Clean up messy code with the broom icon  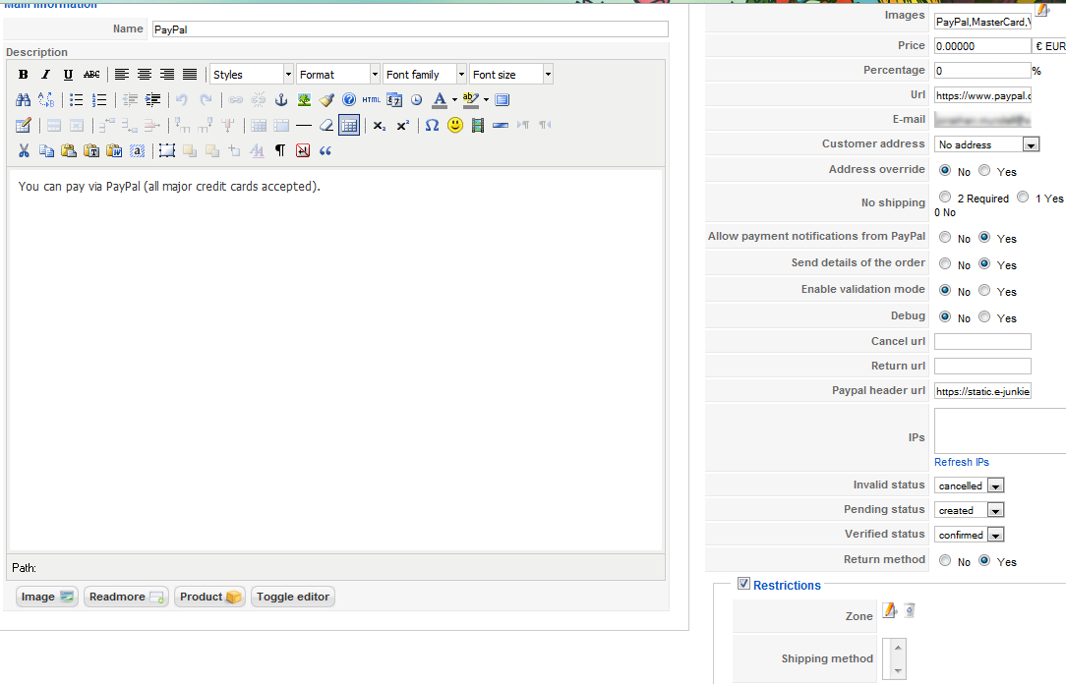coord(326,100)
